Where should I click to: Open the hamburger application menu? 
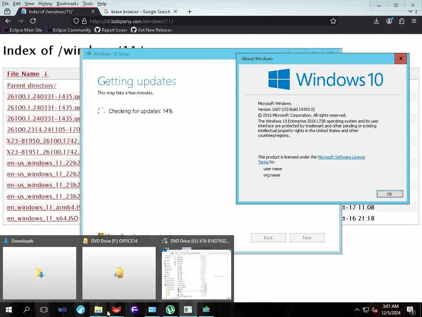[414, 21]
